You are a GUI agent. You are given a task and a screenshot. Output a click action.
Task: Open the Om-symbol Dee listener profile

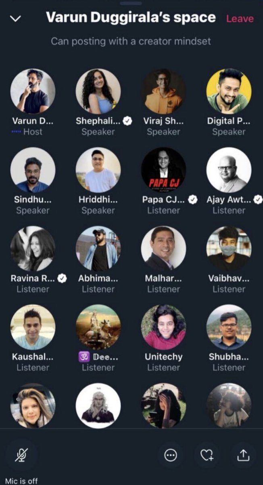click(98, 327)
